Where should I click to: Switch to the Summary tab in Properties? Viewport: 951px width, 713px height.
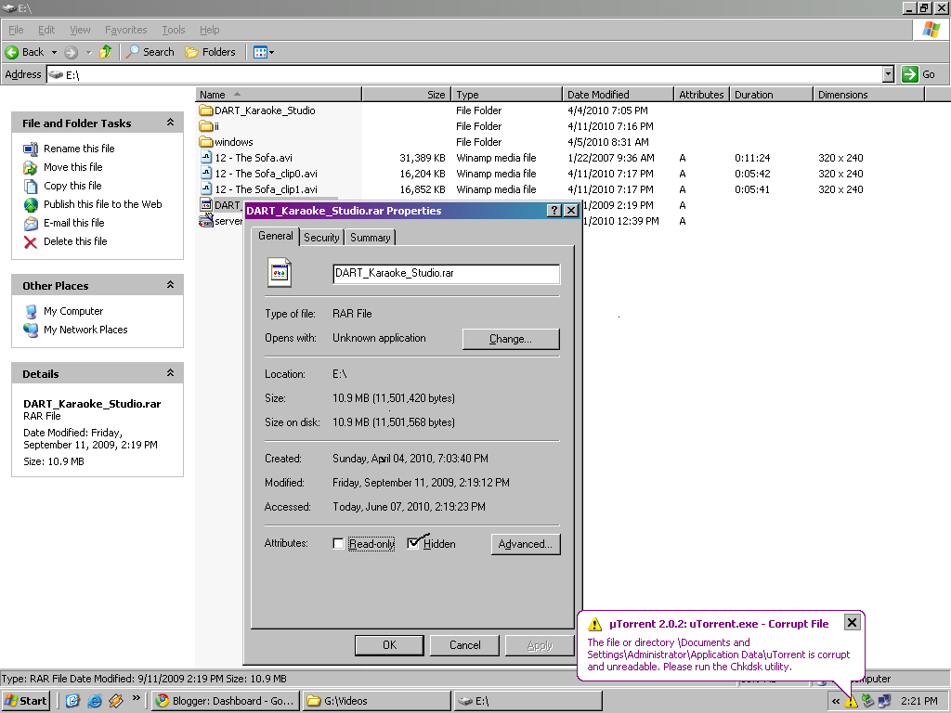coord(370,238)
